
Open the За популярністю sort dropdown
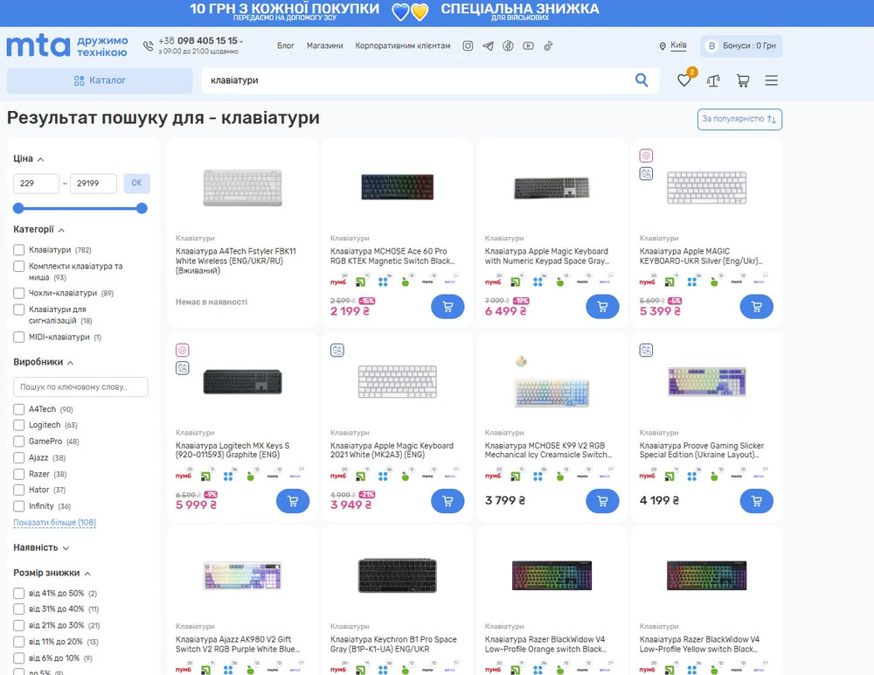coord(739,120)
